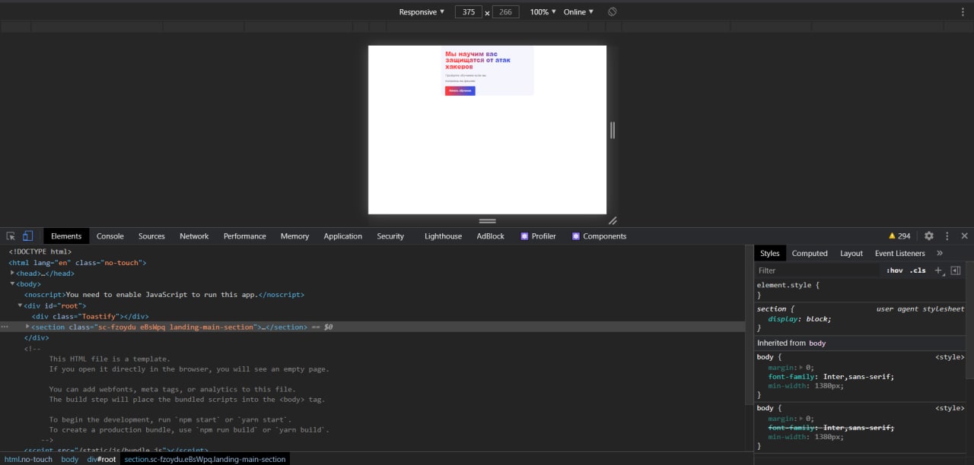Open the Network tab

(x=194, y=236)
